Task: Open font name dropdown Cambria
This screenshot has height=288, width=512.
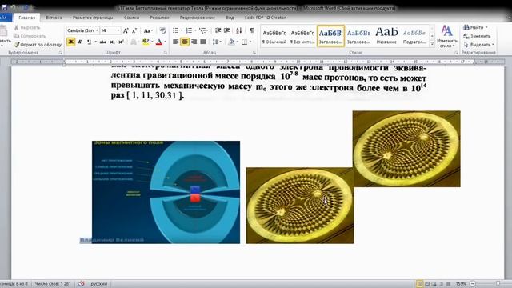Action: coord(97,30)
